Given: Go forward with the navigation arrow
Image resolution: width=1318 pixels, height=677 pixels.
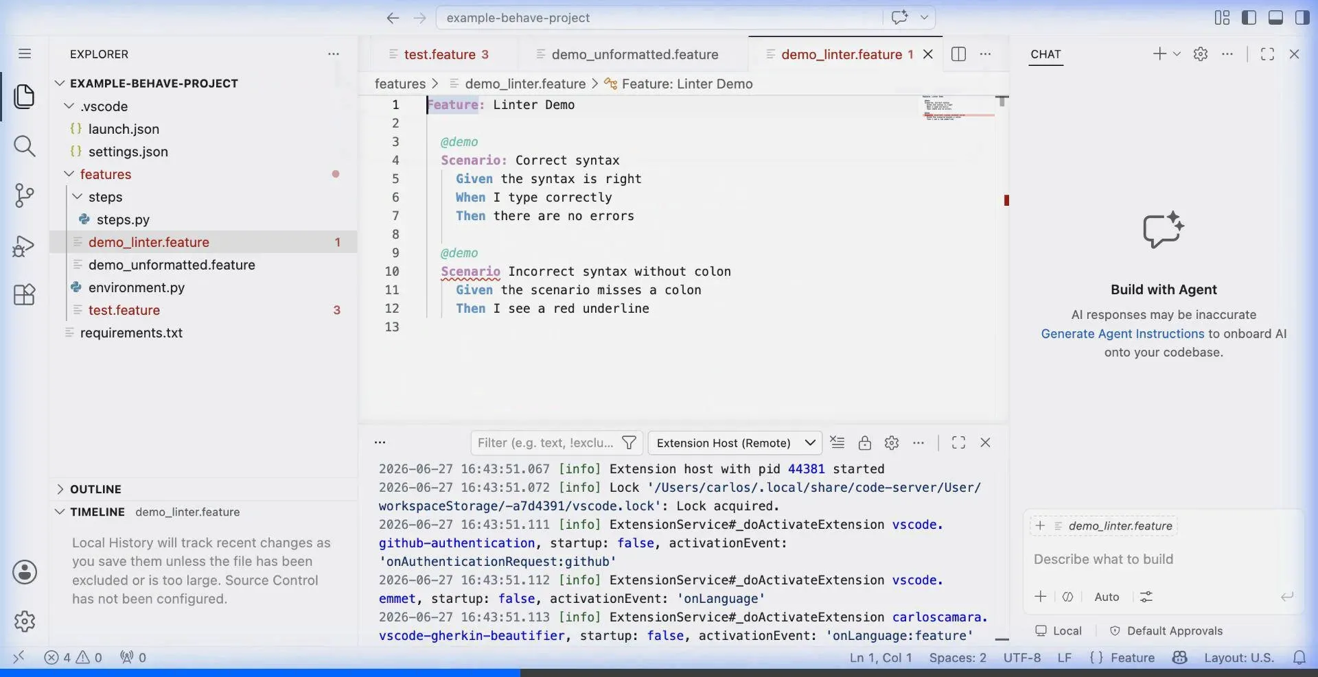Looking at the screenshot, I should tap(420, 18).
